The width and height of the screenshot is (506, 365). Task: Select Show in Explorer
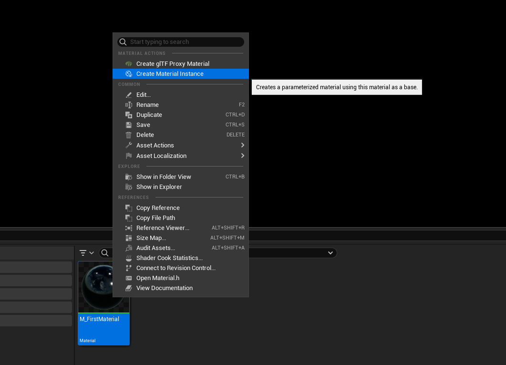point(181,187)
